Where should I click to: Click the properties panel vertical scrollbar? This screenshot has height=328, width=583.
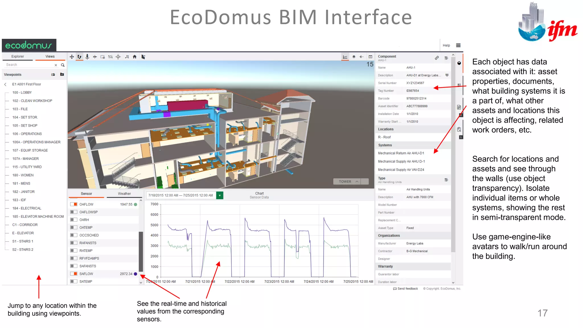coord(453,155)
